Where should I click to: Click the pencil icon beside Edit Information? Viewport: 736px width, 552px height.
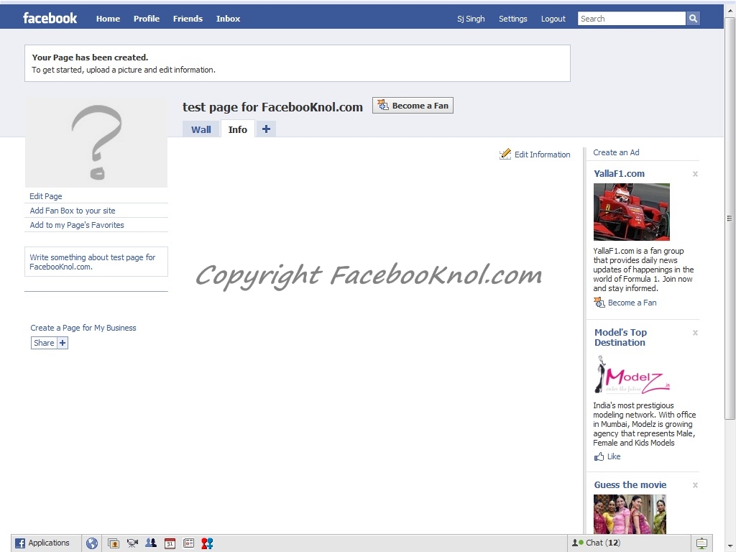[505, 154]
